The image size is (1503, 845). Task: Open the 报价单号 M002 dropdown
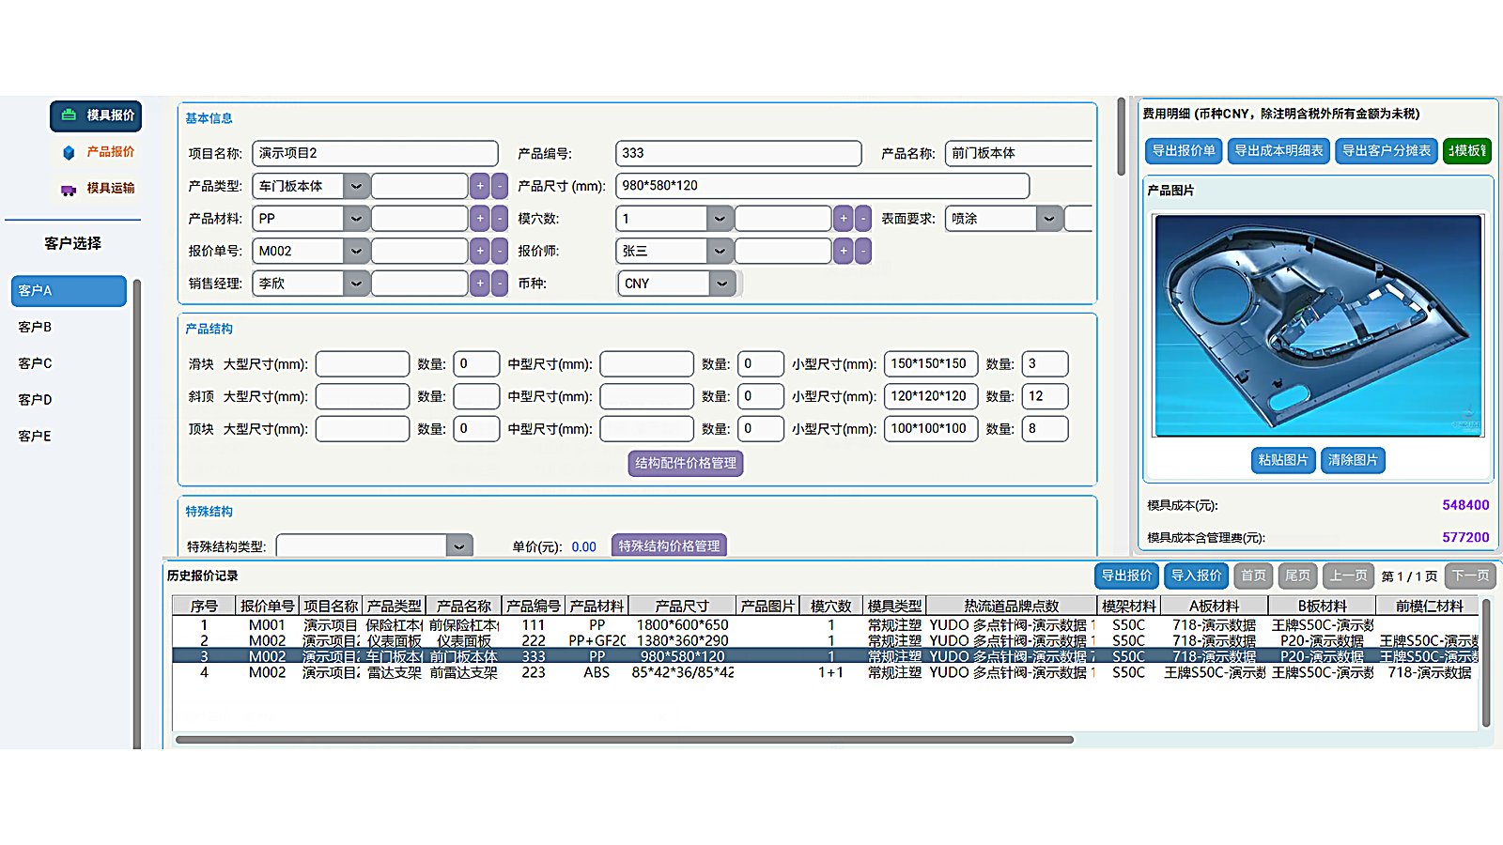coord(356,251)
